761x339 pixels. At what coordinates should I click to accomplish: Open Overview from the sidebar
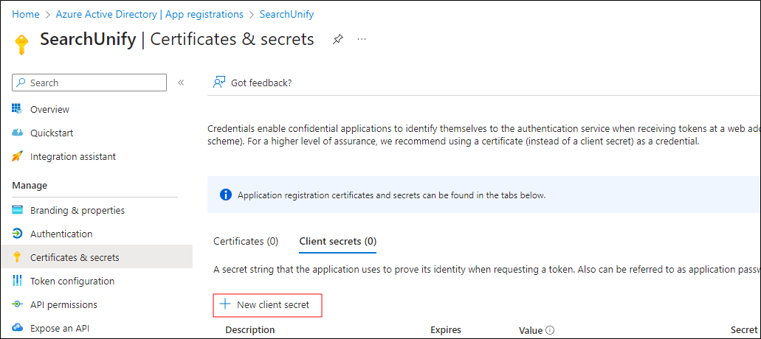49,109
